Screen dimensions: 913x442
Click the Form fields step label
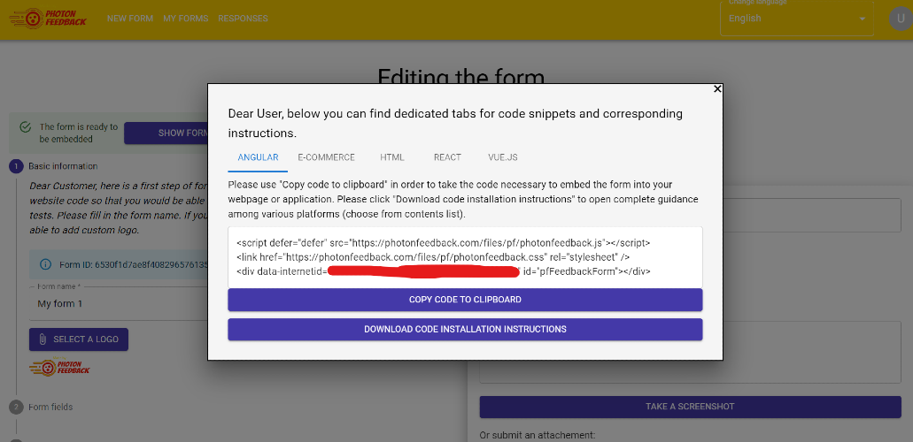tap(50, 408)
